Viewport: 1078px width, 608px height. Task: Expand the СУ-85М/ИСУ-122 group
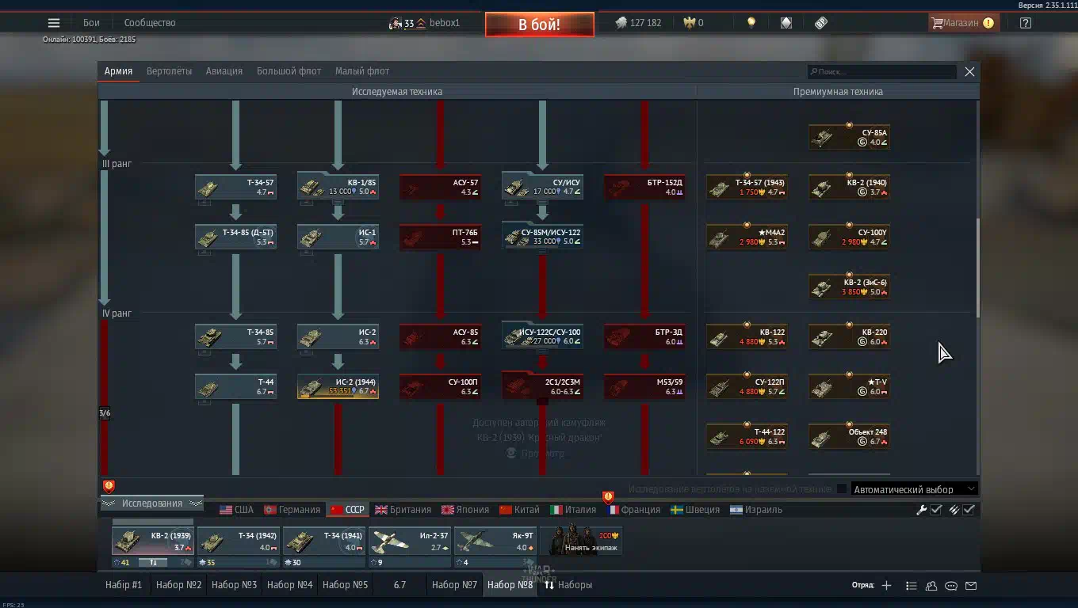point(542,237)
